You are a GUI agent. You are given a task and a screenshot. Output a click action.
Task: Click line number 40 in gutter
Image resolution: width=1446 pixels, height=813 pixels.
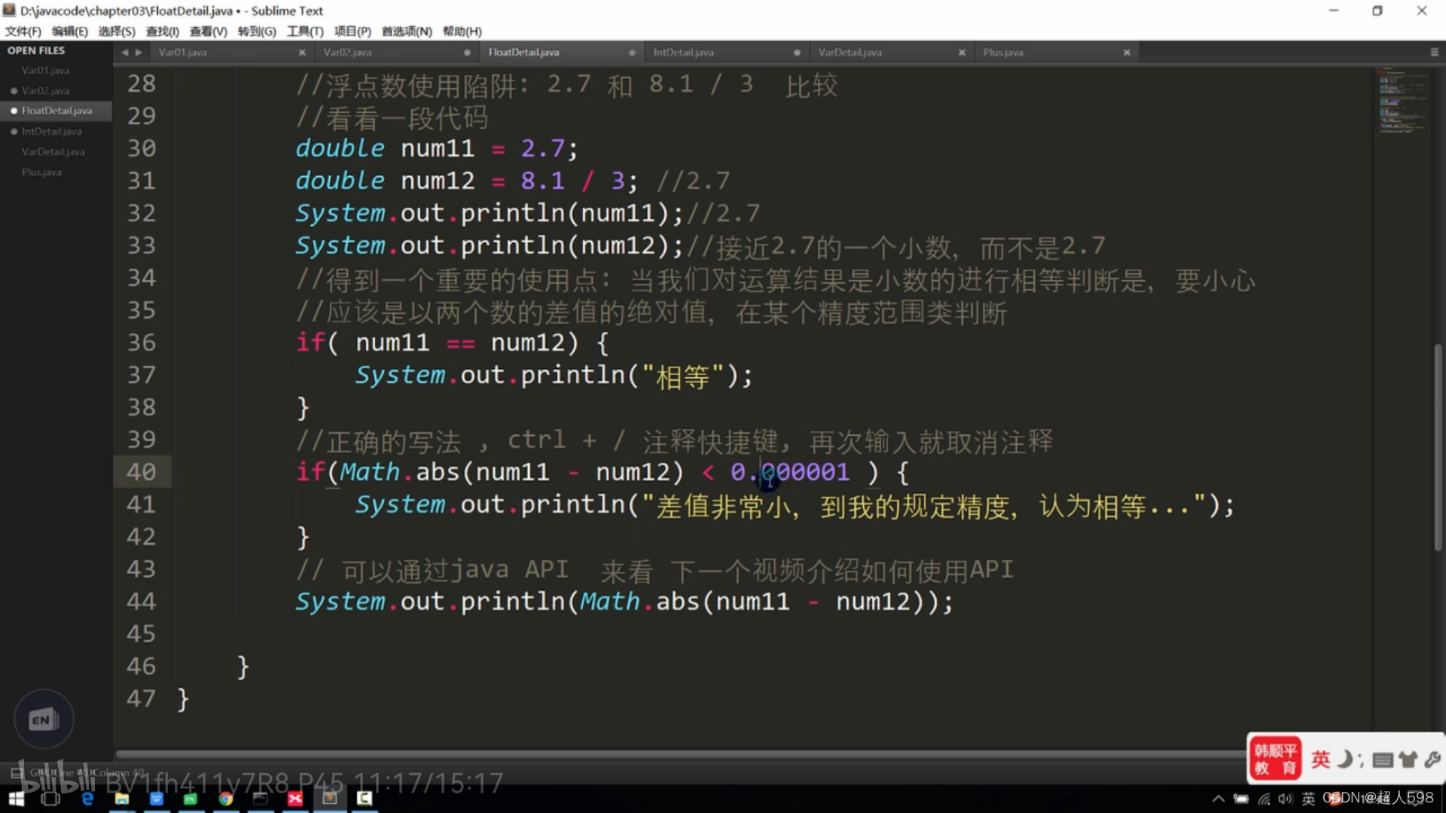pyautogui.click(x=142, y=472)
